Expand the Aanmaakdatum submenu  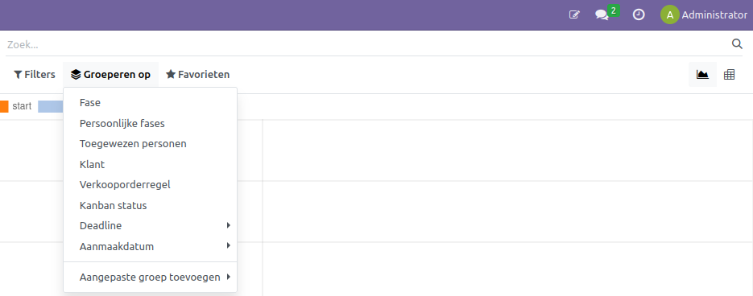pyautogui.click(x=150, y=247)
